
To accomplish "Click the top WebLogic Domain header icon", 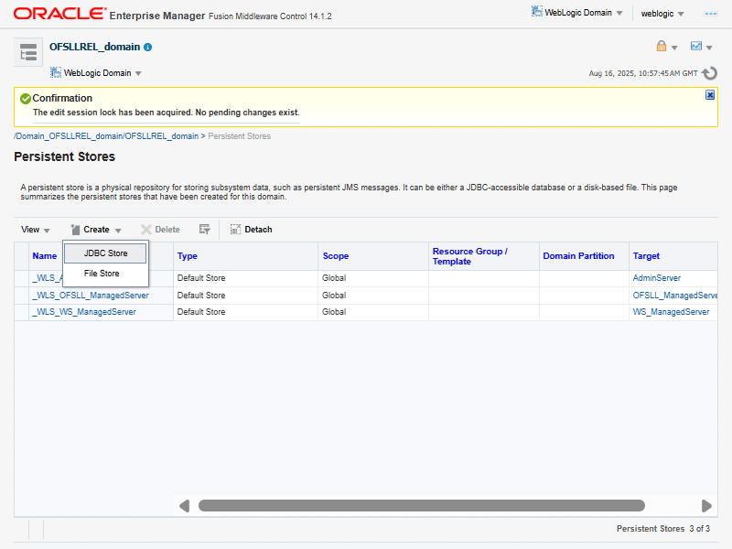I will (x=537, y=11).
